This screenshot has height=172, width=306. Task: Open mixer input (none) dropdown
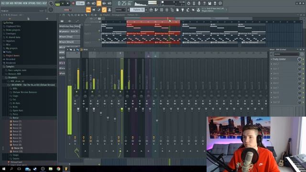(x=286, y=54)
